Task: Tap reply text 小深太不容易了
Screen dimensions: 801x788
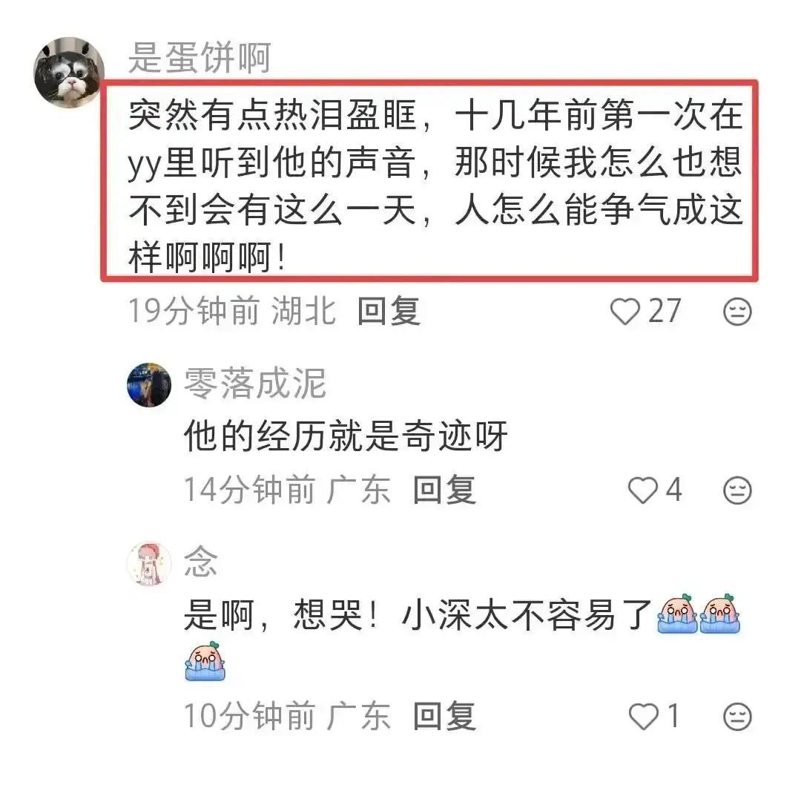Action: pos(527,615)
